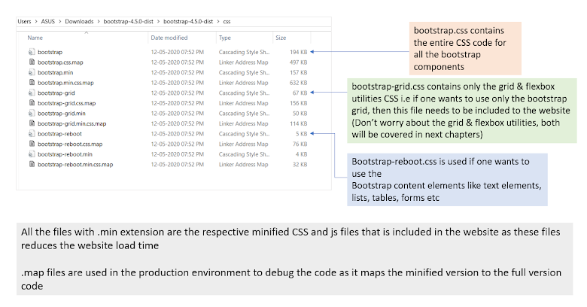Viewport: 587px width, 307px height.
Task: Click the 194 KB size of bootstrap
Action: [x=298, y=52]
